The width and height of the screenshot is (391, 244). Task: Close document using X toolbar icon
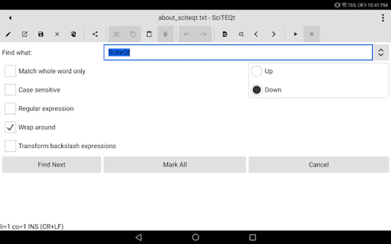(57, 34)
